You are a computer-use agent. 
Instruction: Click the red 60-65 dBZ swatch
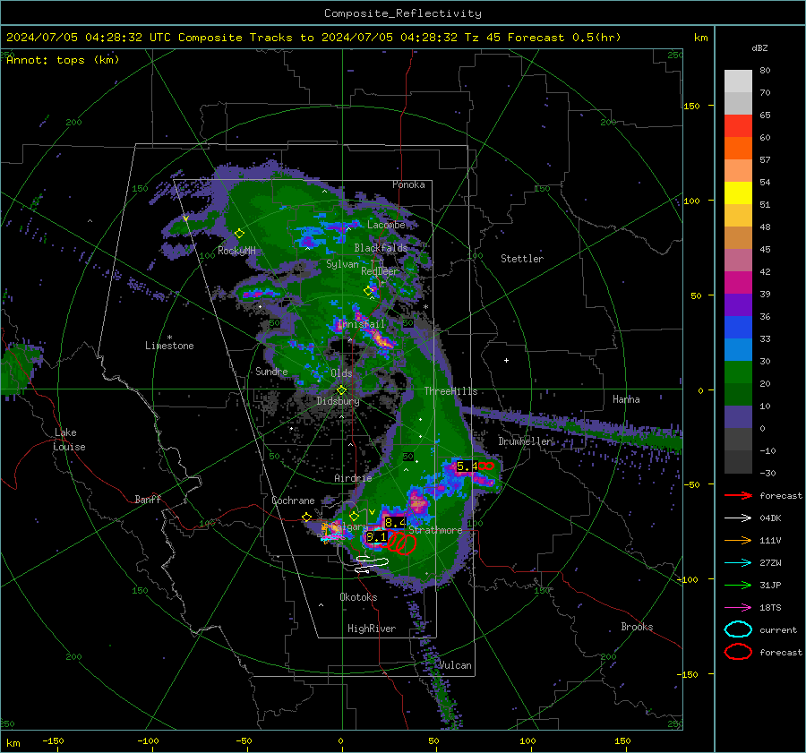738,126
